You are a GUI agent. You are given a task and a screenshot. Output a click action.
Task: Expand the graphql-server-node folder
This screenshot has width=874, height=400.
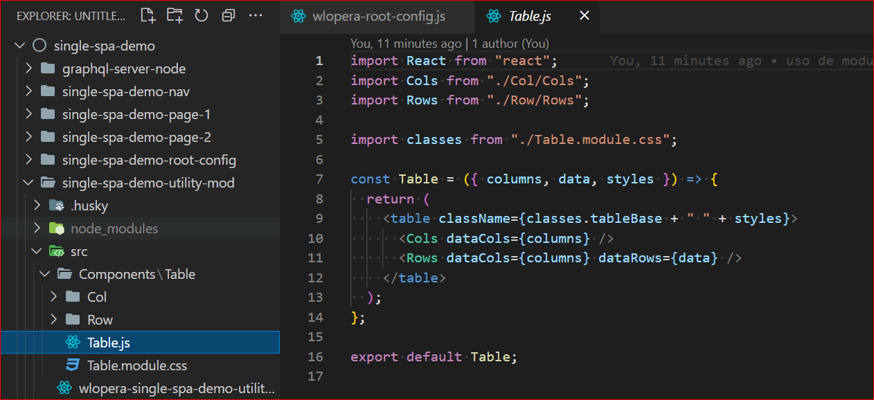(x=28, y=68)
